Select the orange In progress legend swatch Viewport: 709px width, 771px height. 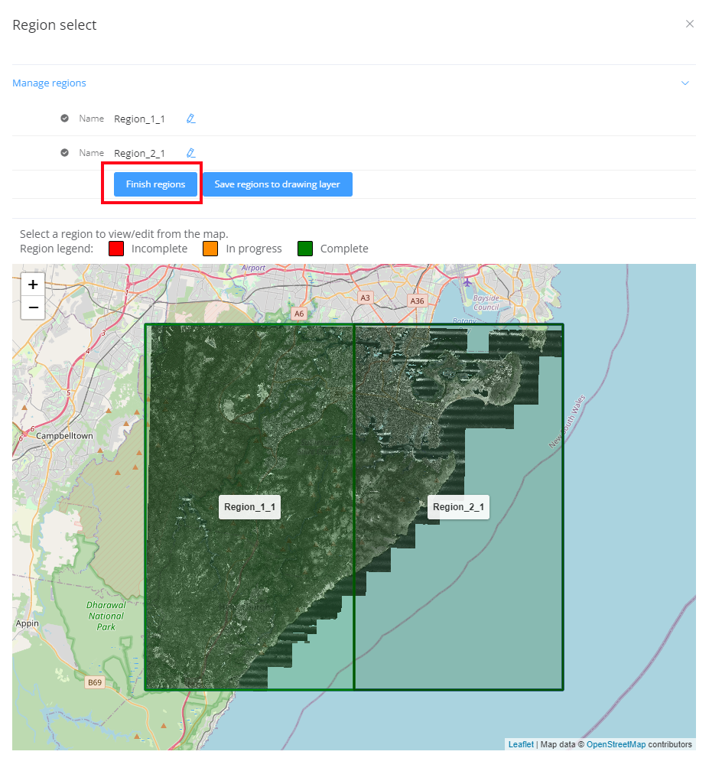tap(210, 249)
